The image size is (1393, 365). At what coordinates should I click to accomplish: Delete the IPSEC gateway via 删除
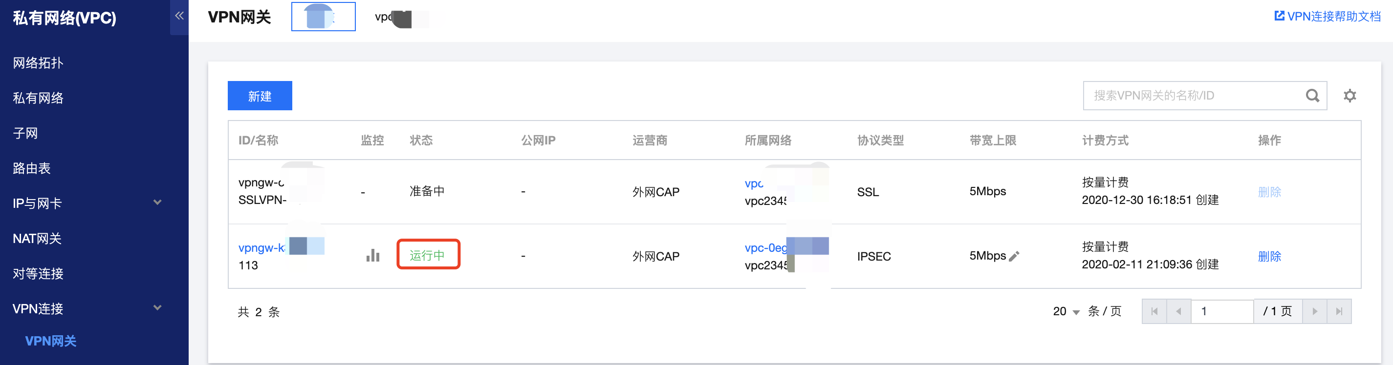point(1269,256)
